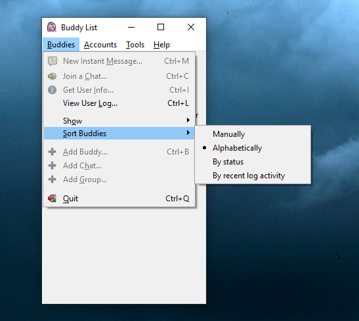Select Alphabetically sort option

[x=253, y=148]
